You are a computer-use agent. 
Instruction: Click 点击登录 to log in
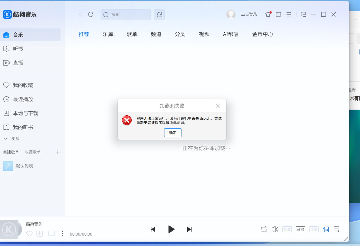pyautogui.click(x=249, y=14)
